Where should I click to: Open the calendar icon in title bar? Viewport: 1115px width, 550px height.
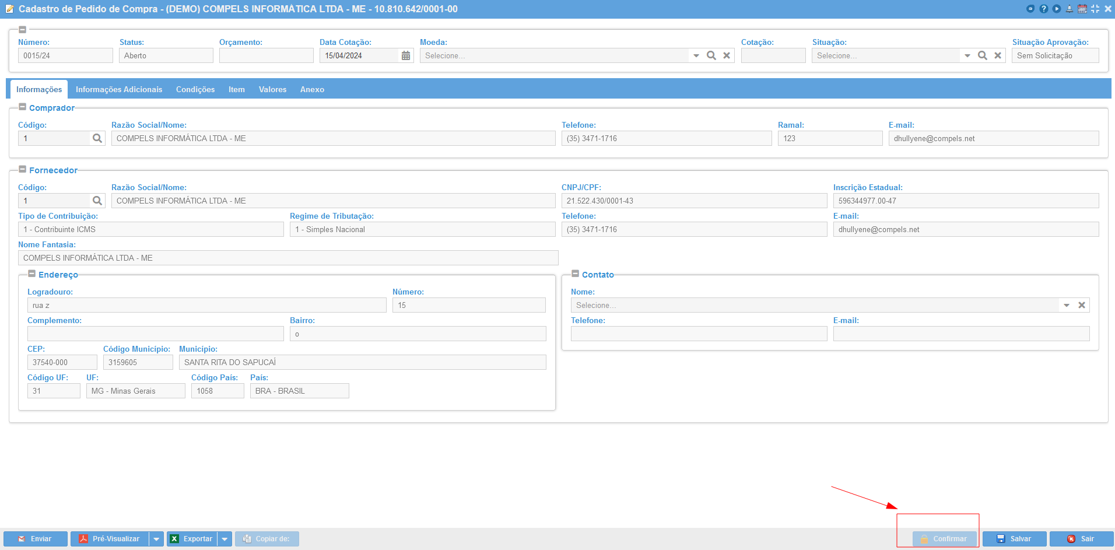tap(1082, 9)
